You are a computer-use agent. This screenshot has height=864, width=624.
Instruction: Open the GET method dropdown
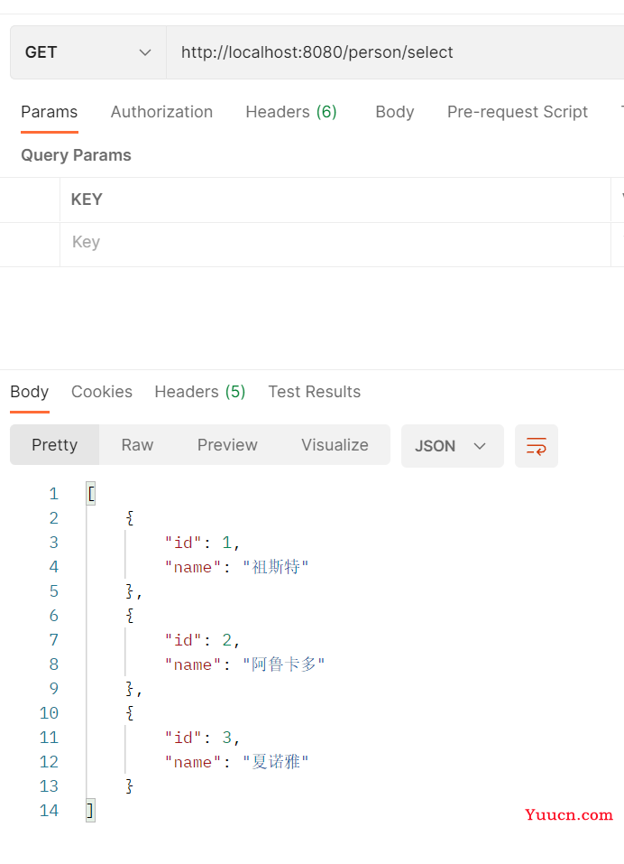point(88,52)
